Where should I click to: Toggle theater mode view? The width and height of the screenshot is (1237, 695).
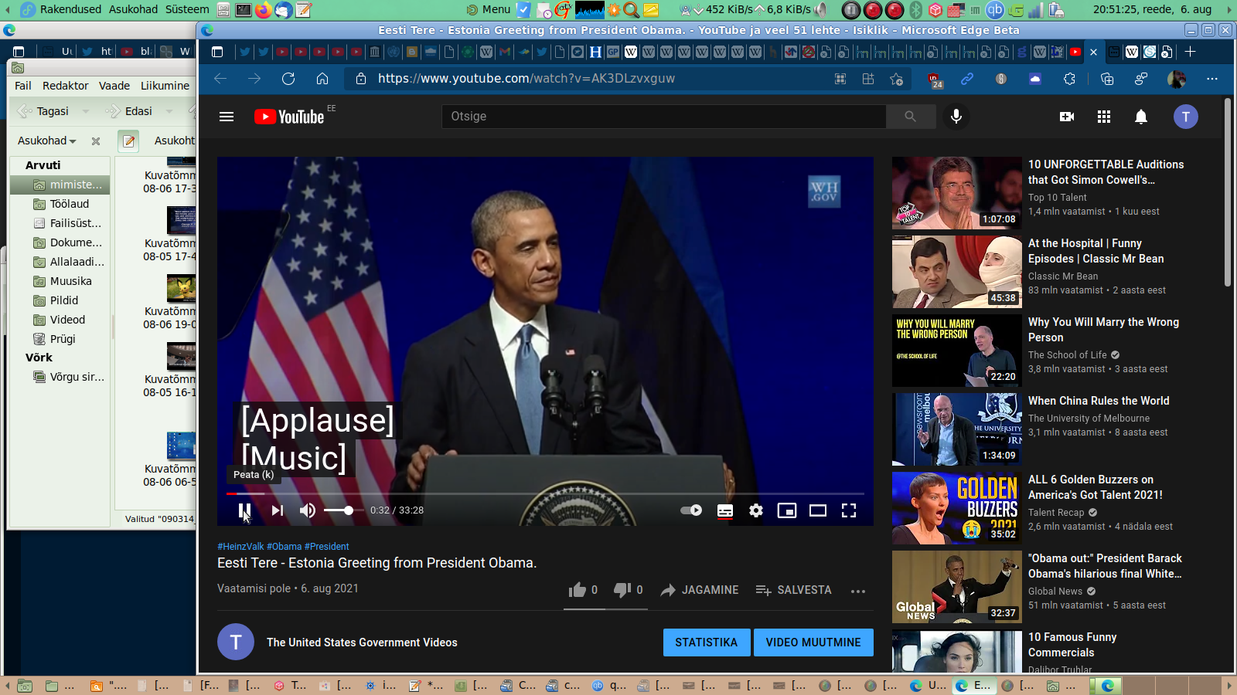(x=817, y=510)
